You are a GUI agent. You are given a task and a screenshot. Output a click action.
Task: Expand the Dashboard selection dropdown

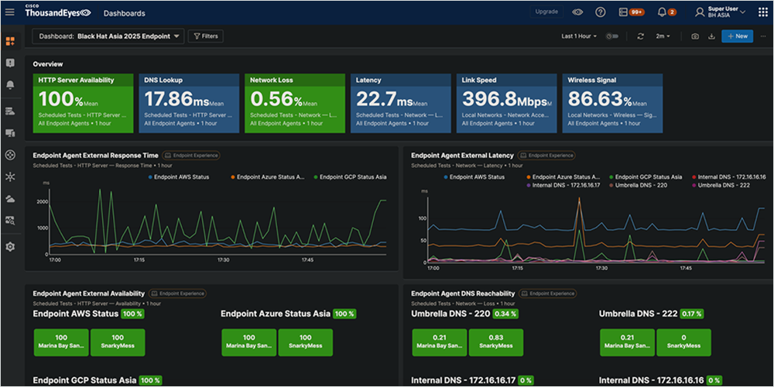108,36
